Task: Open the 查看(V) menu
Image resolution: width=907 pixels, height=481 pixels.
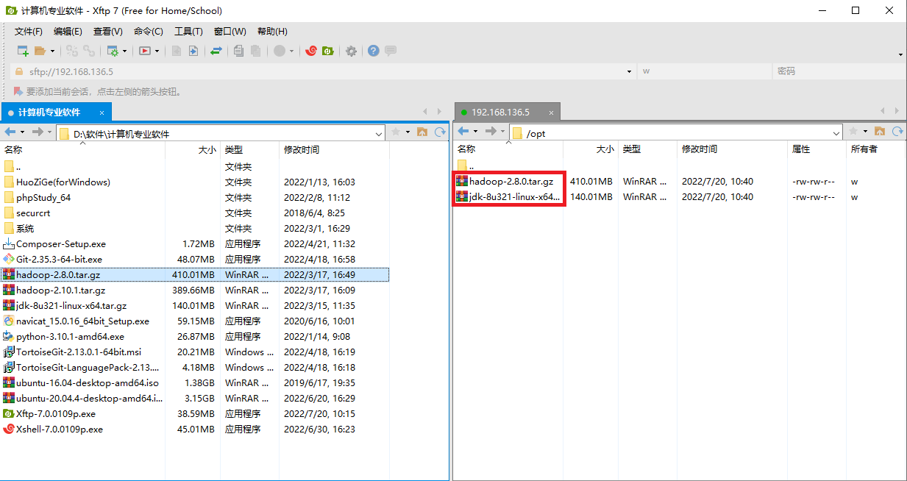Action: (x=108, y=32)
